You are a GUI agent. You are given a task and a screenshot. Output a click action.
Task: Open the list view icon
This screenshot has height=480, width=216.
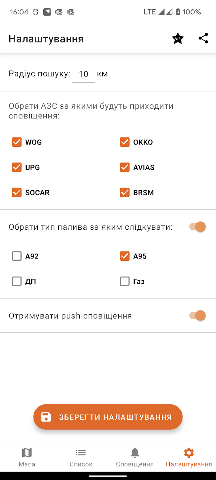pyautogui.click(x=81, y=453)
